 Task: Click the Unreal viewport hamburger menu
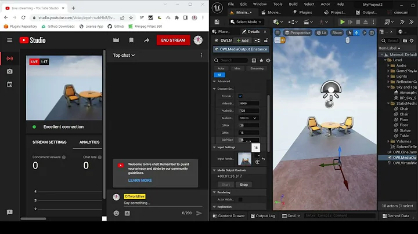[278, 32]
